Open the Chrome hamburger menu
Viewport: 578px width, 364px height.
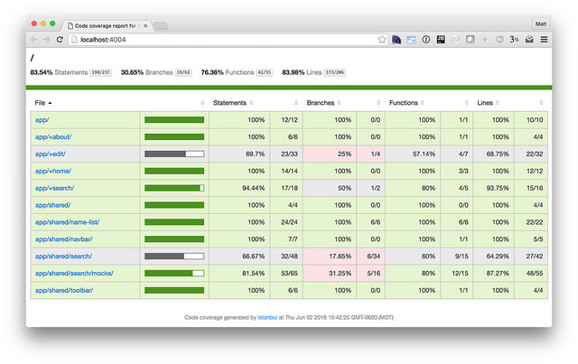[544, 40]
